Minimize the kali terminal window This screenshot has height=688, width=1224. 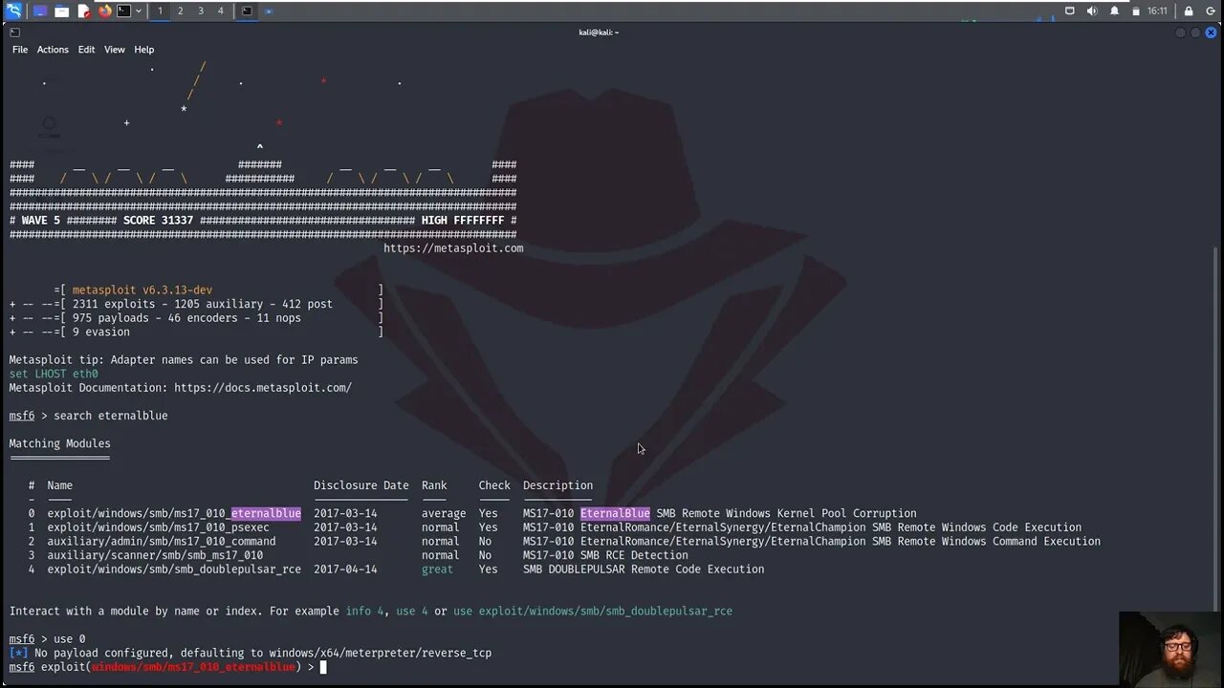click(1180, 32)
